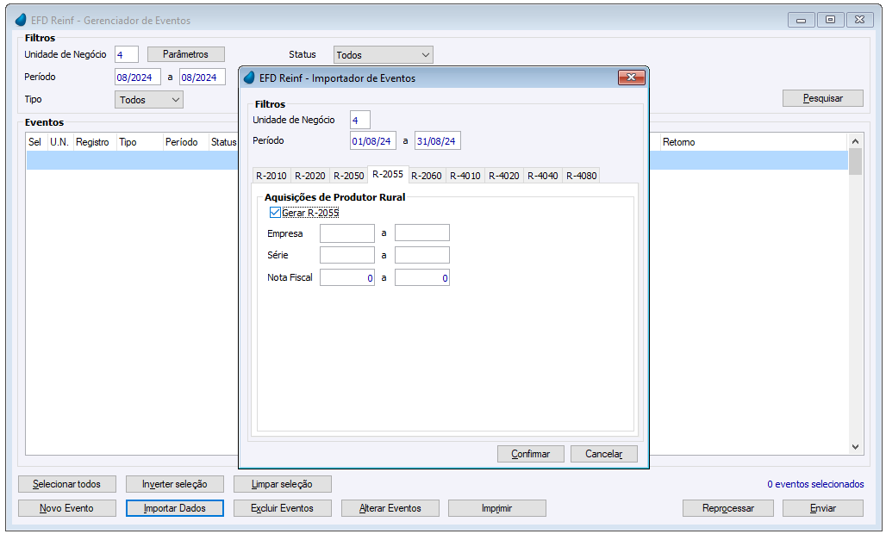Click the events list scrollbar down arrow
Image resolution: width=886 pixels, height=534 pixels.
855,446
